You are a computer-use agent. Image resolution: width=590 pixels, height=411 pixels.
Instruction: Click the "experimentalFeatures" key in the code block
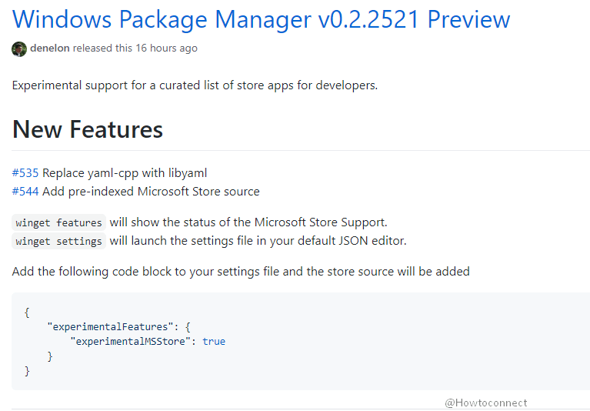[x=110, y=326]
